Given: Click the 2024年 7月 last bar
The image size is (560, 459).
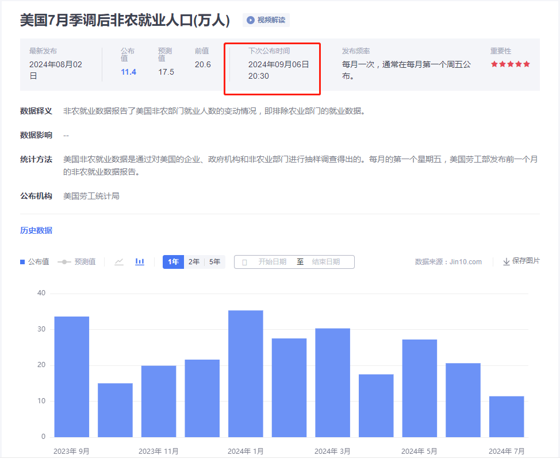Looking at the screenshot, I should 507,416.
